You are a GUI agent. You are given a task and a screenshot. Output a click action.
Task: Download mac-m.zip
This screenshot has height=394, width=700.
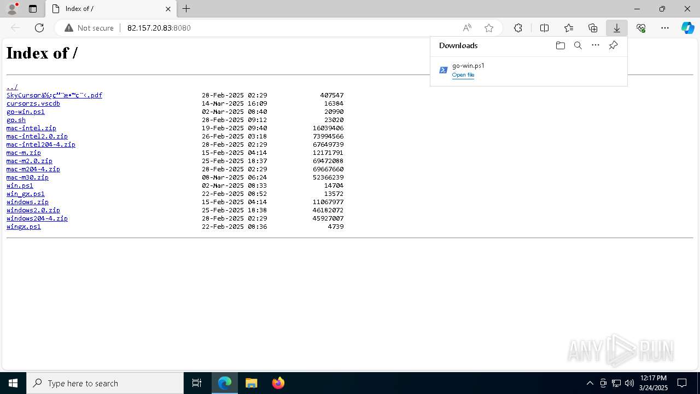pyautogui.click(x=24, y=153)
